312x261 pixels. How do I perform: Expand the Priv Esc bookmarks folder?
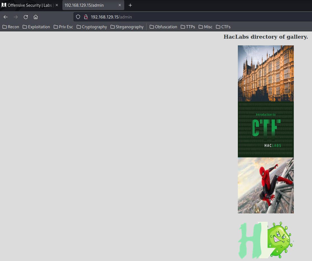tap(63, 27)
